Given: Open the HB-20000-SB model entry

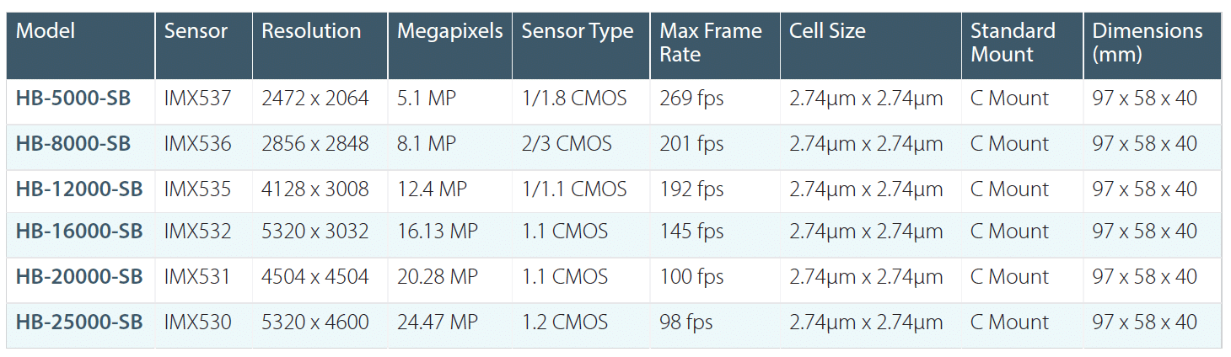Looking at the screenshot, I should (x=79, y=277).
